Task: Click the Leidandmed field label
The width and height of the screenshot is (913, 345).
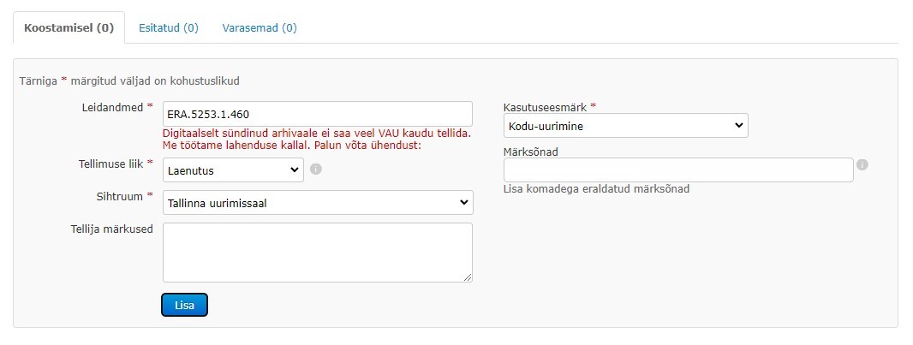Action: click(x=110, y=107)
